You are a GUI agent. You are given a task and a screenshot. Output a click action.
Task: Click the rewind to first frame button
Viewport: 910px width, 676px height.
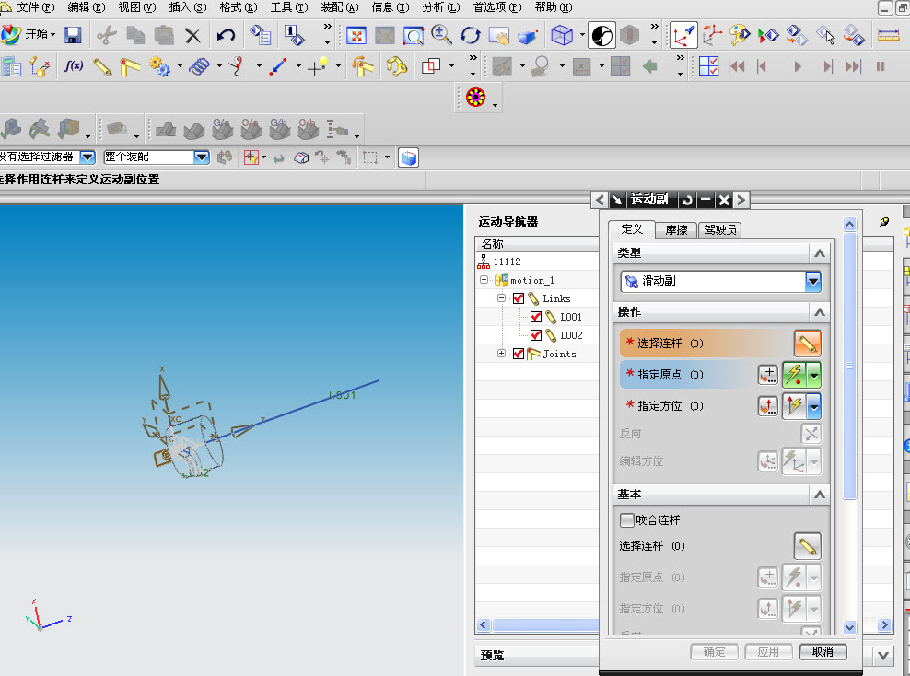[x=737, y=66]
